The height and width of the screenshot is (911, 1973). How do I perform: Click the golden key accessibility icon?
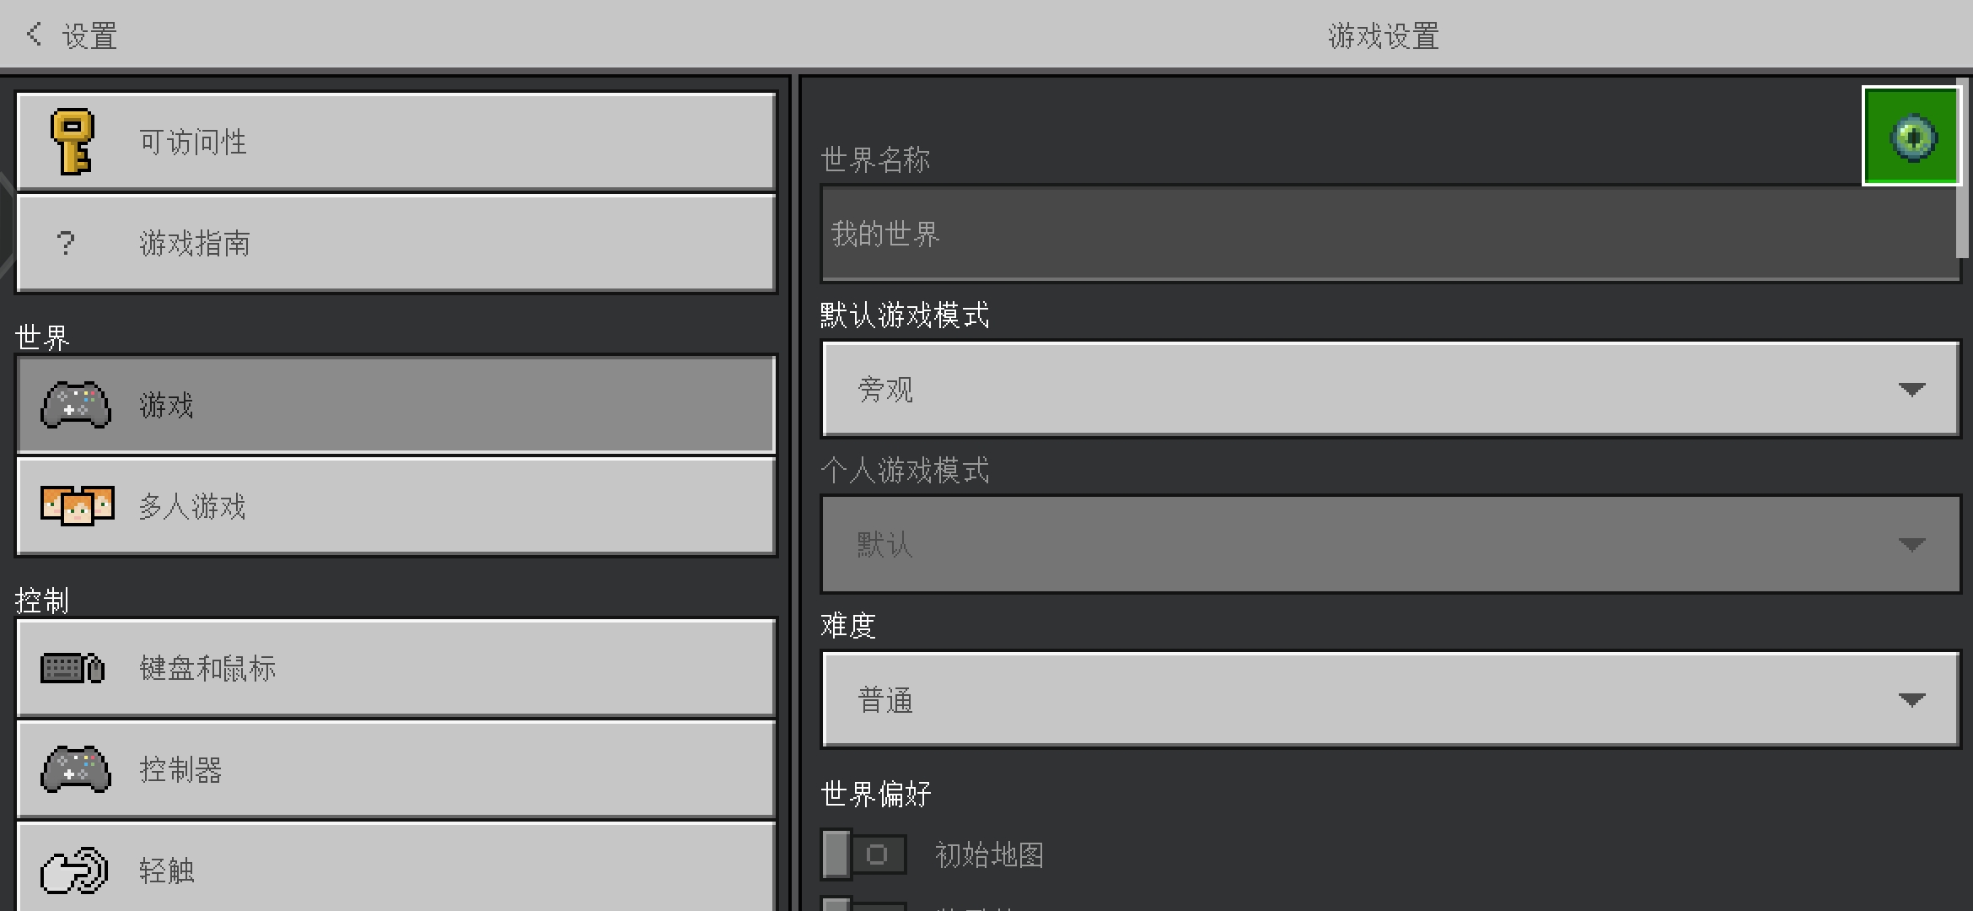pyautogui.click(x=72, y=142)
